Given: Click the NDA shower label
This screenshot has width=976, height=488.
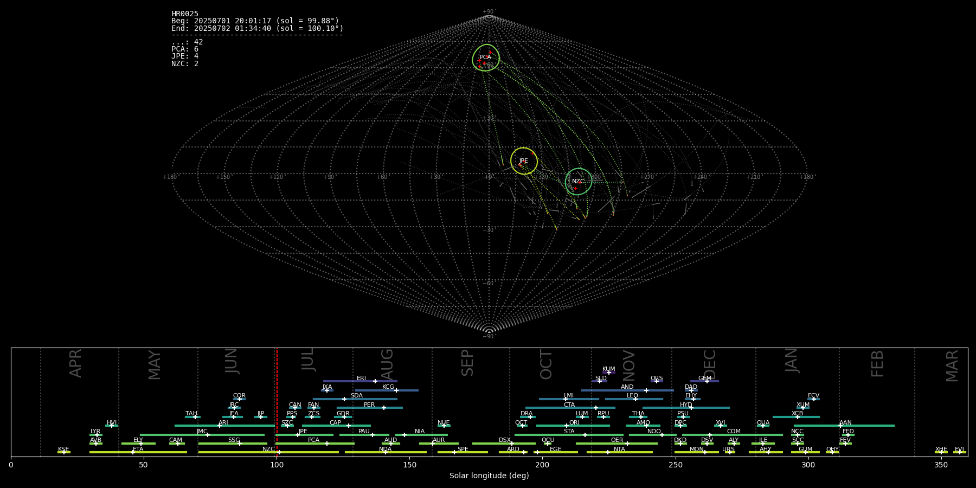Looking at the screenshot, I should click(x=386, y=450).
